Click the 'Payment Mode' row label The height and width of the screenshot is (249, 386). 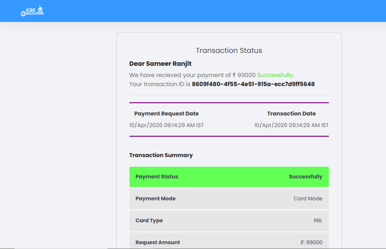(155, 199)
